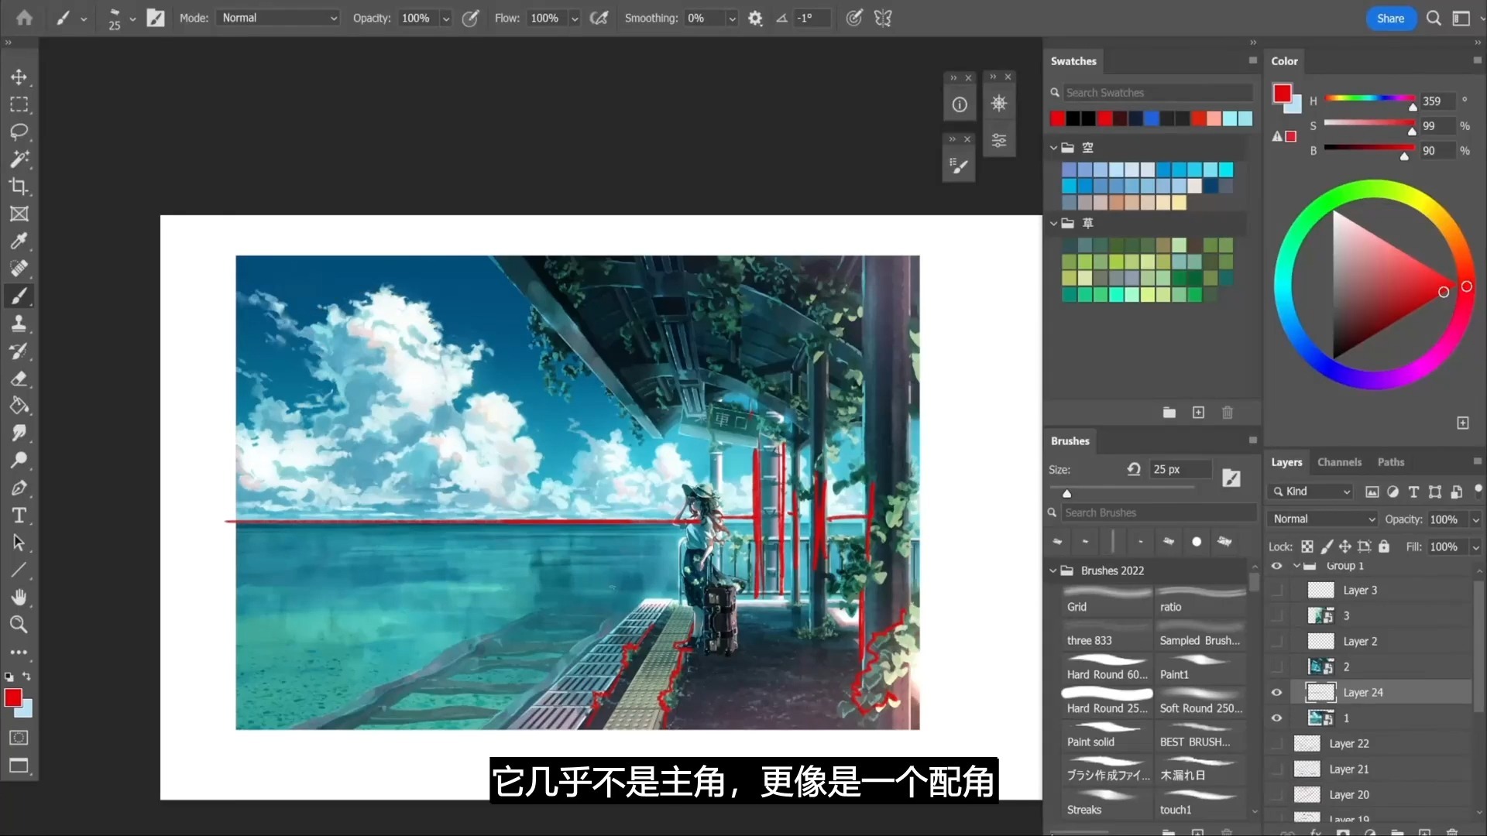Click the red foreground color swatch in toolbar
The height and width of the screenshot is (836, 1487).
click(x=13, y=697)
